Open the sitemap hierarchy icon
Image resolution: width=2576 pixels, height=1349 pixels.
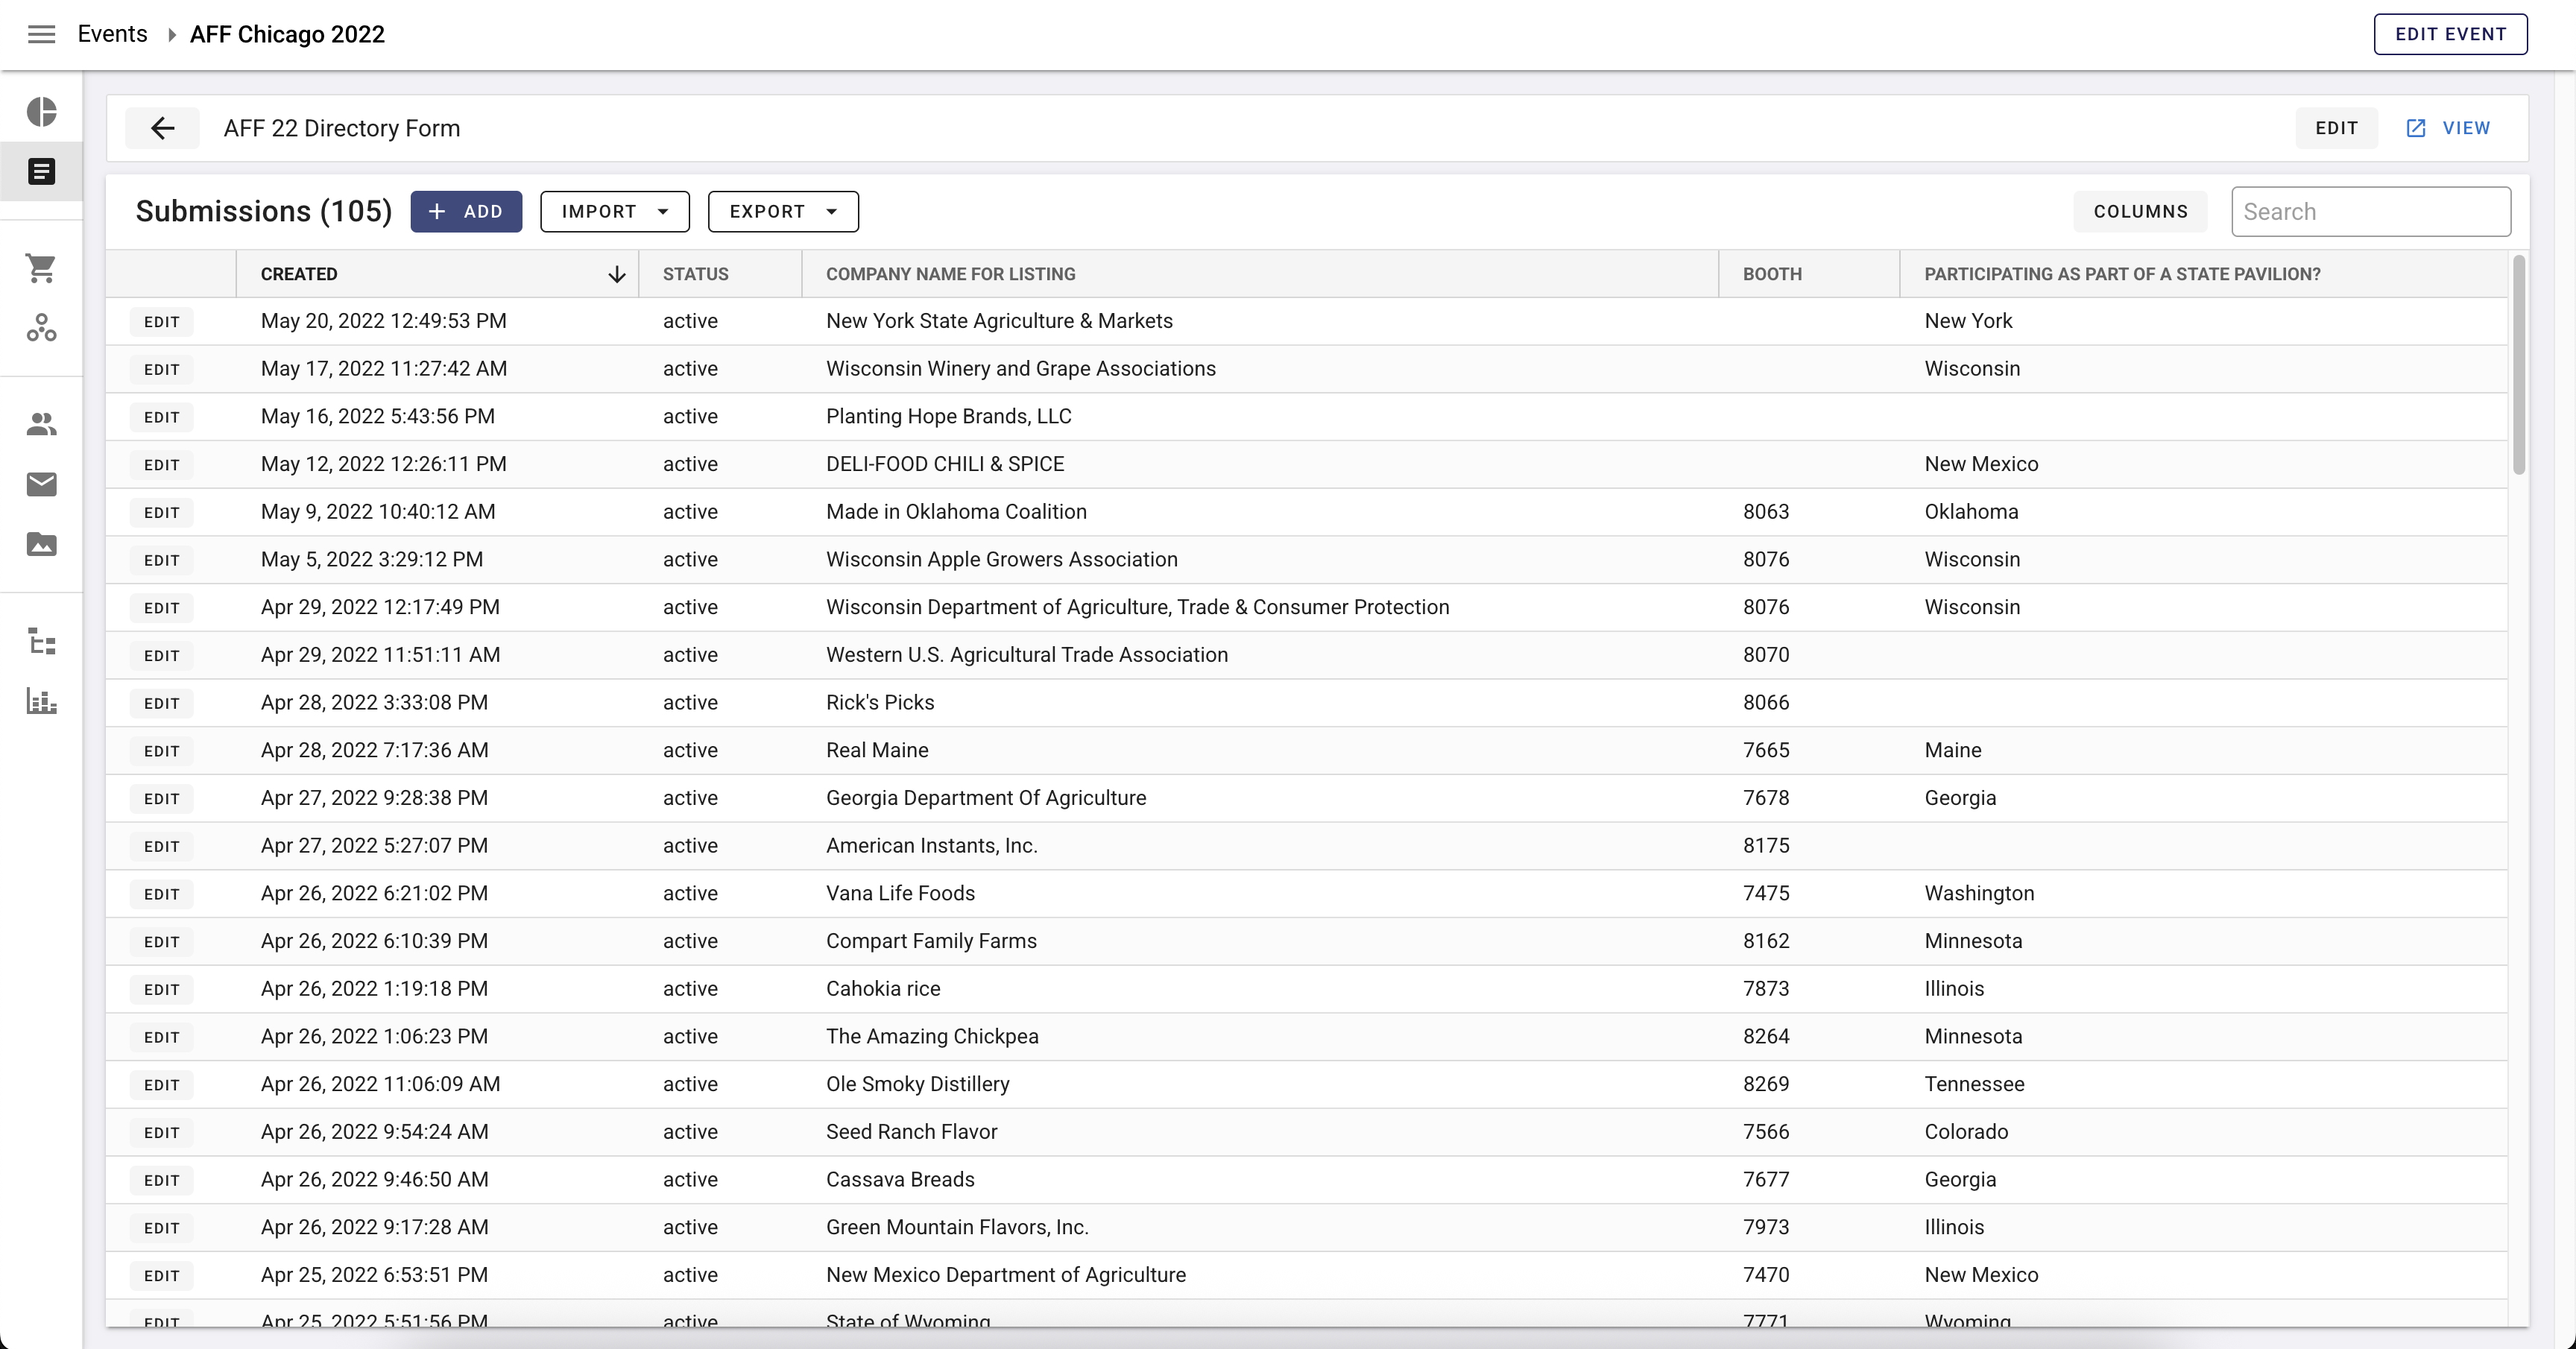(41, 641)
